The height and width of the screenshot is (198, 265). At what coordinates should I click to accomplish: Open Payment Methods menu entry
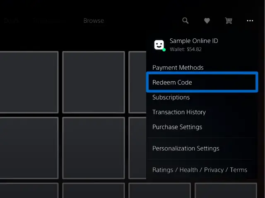pyautogui.click(x=178, y=68)
